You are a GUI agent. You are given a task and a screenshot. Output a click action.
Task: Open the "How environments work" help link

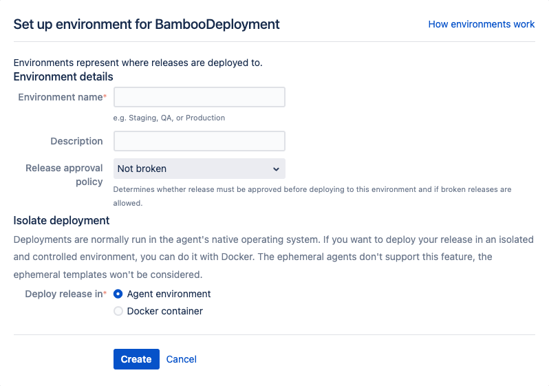tap(481, 24)
